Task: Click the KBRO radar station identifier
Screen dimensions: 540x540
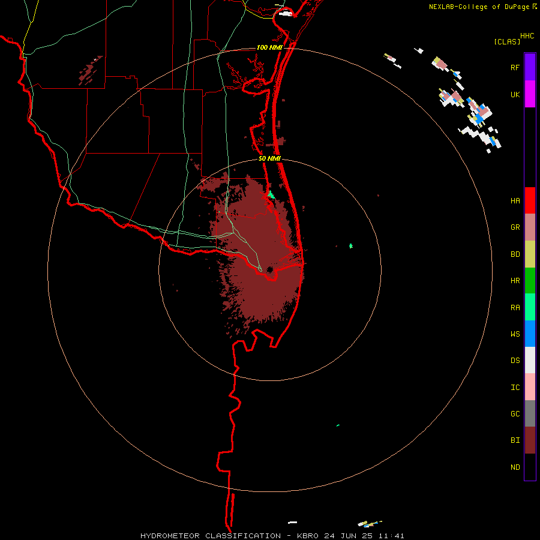Action: tap(308, 536)
